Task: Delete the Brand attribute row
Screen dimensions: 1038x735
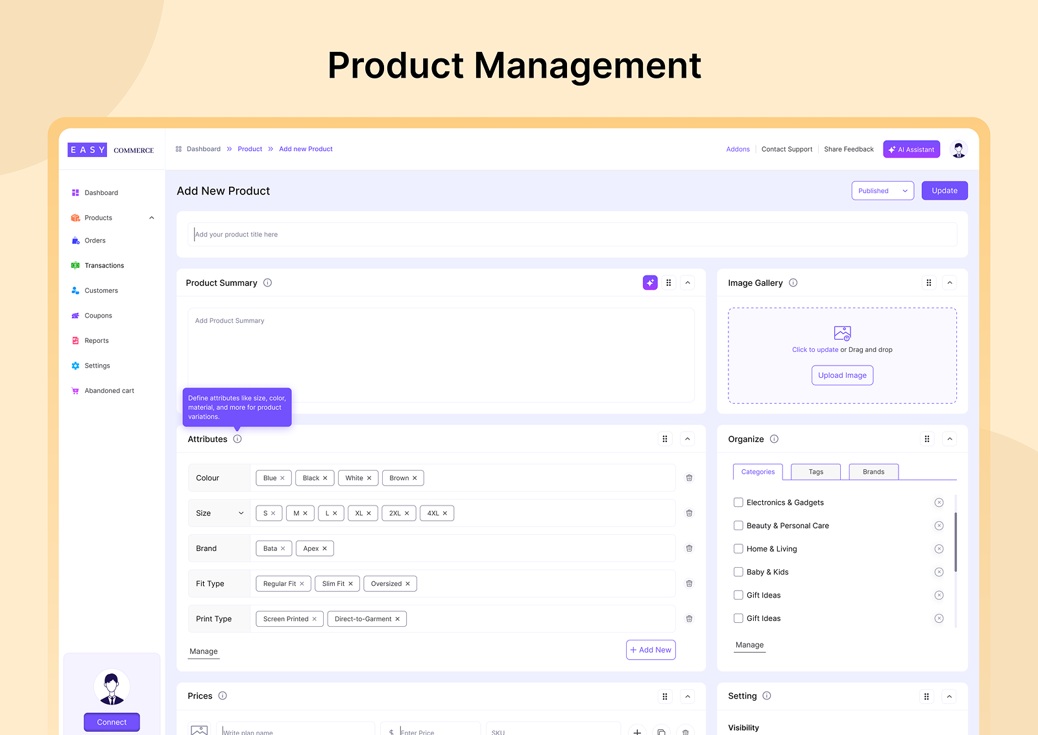Action: (x=689, y=548)
